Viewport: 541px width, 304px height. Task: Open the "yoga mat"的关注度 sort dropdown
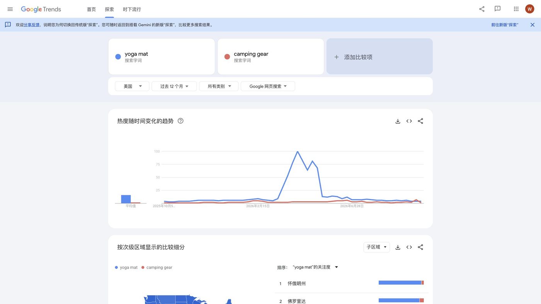click(315, 267)
